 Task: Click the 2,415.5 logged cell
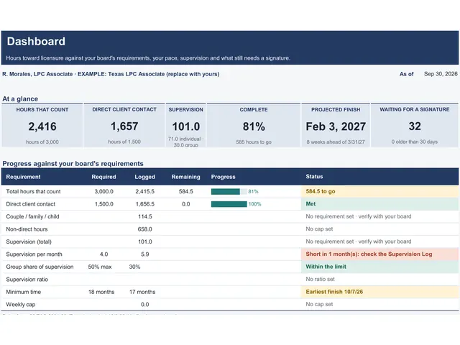[x=145, y=192]
